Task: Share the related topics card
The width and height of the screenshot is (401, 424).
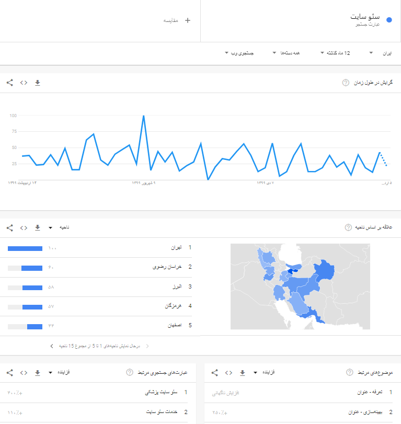Action: (x=215, y=373)
